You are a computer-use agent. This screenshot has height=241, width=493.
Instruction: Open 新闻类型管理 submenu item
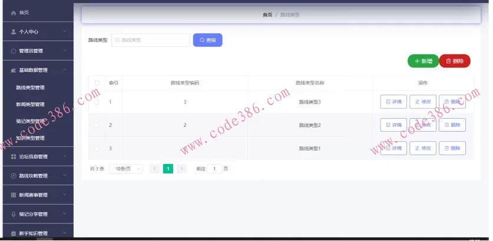(31, 105)
